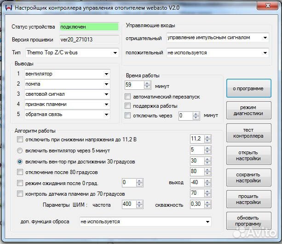Select 'включить вентилятор через 5 минут' radio
Screen dimensions: 282x244
(20, 151)
